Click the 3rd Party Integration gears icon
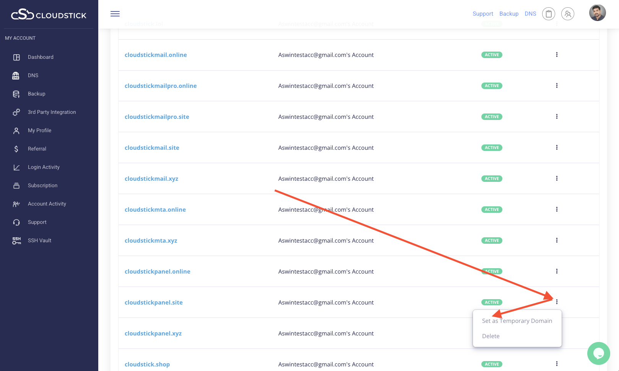 pos(16,112)
